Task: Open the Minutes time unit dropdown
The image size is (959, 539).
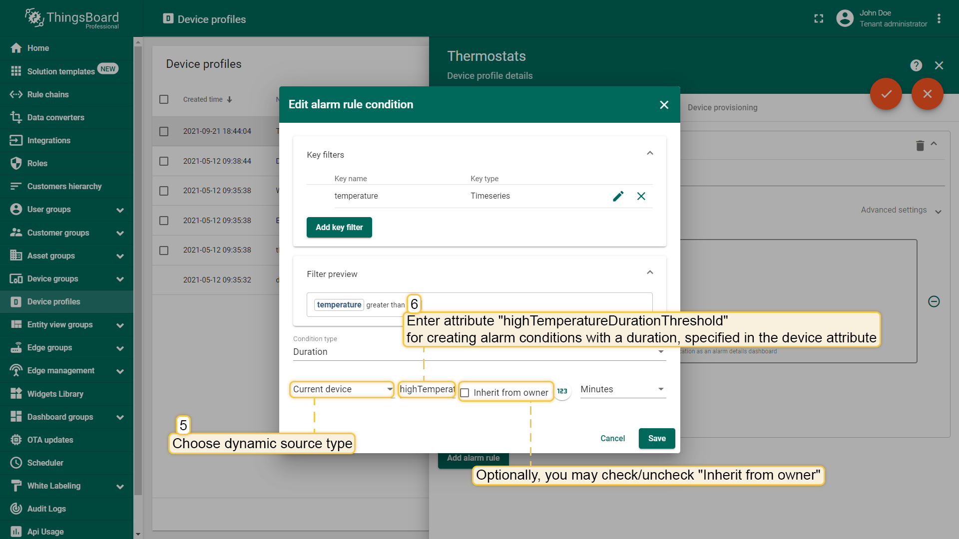Action: pyautogui.click(x=622, y=389)
